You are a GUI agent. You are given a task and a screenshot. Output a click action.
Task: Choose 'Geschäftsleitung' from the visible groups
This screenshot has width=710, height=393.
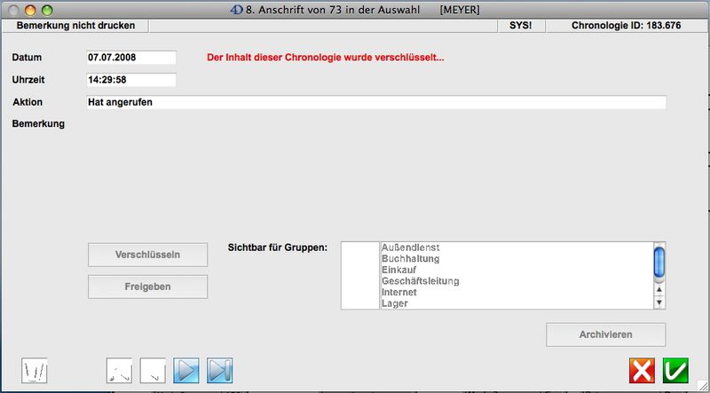(420, 281)
